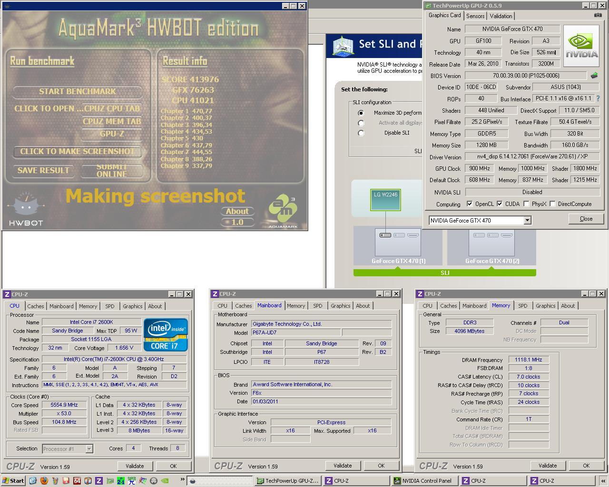Click the P67A-UD7 motherboard model field

click(295, 332)
